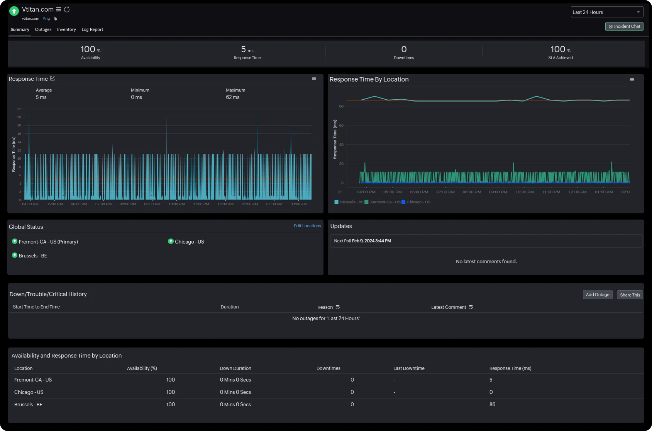
Task: Click the Latest Comment column wrap icon
Action: click(471, 307)
